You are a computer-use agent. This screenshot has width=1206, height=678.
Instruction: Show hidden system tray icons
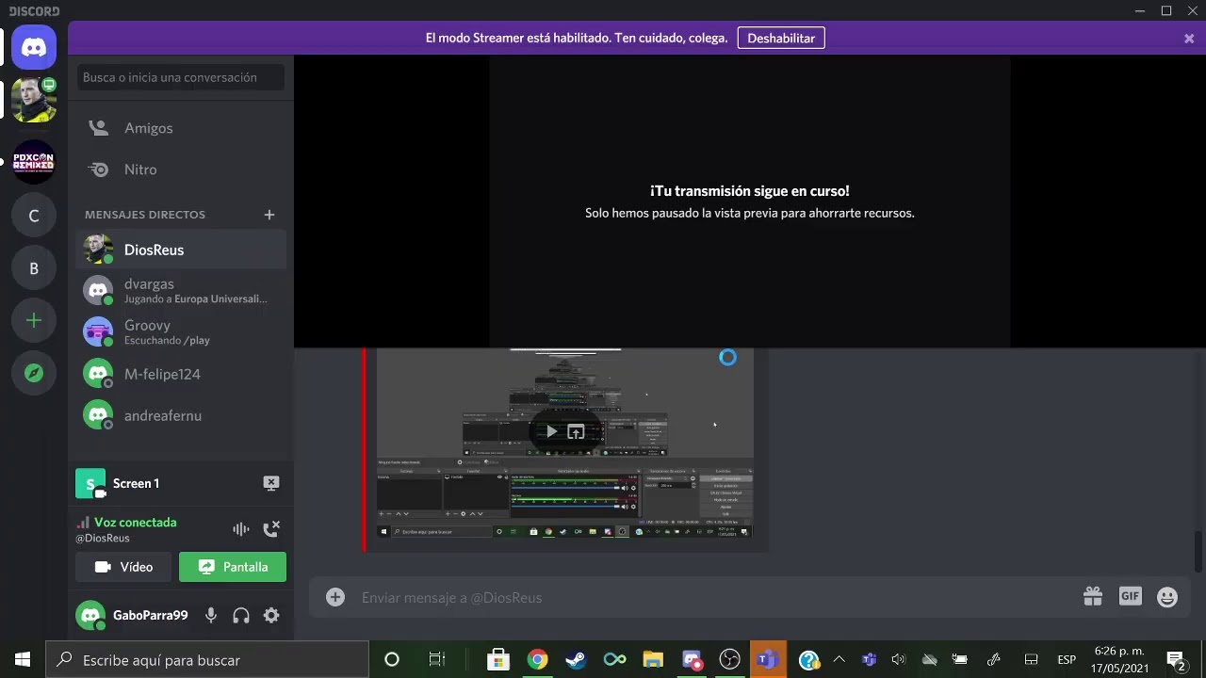tap(839, 659)
